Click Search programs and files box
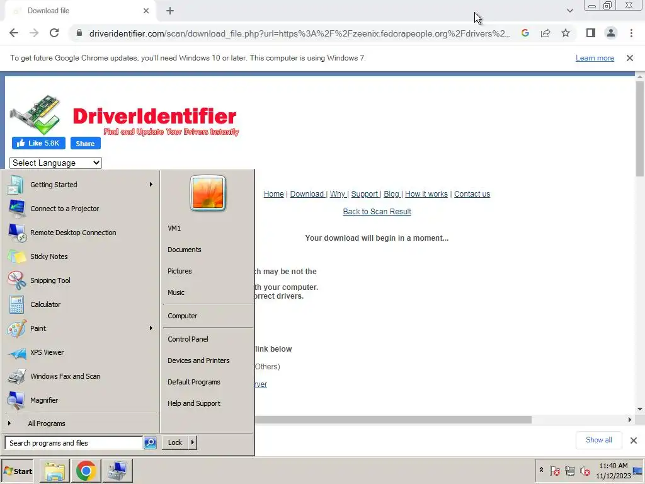 pyautogui.click(x=74, y=443)
